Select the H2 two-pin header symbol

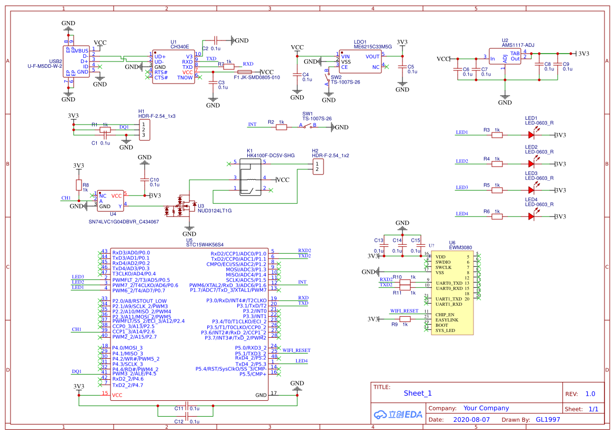(x=318, y=167)
